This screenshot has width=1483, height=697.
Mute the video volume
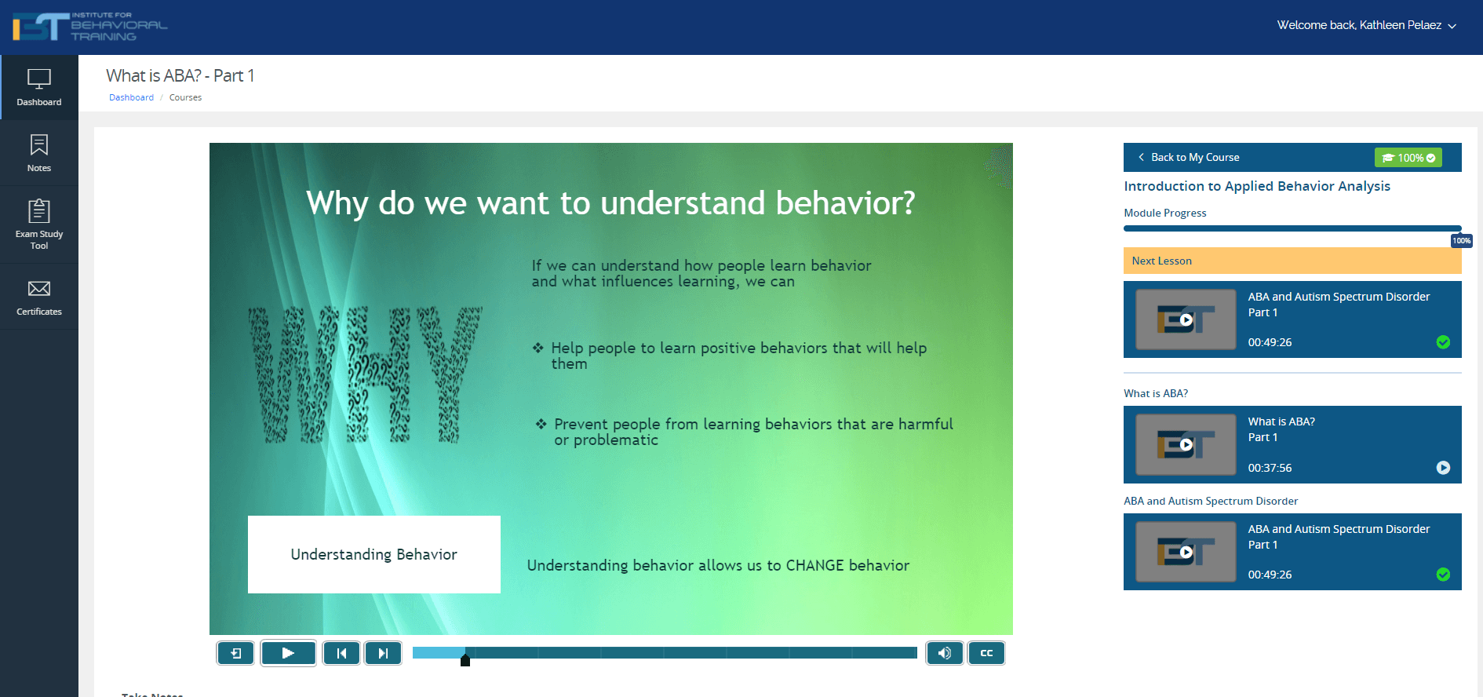945,653
